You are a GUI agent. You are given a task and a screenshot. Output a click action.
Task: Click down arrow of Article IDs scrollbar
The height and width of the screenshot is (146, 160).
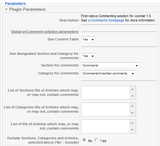coord(133,130)
